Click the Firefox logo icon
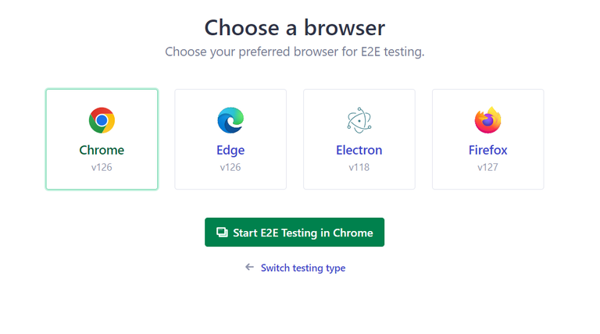The image size is (600, 334). pos(487,120)
